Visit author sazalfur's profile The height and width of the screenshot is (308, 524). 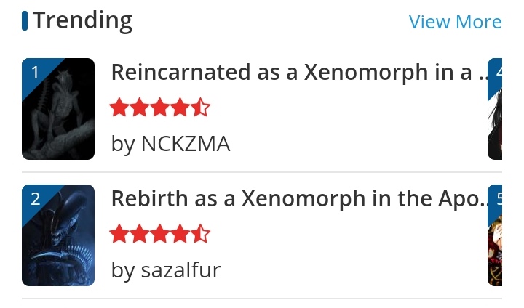tap(166, 270)
